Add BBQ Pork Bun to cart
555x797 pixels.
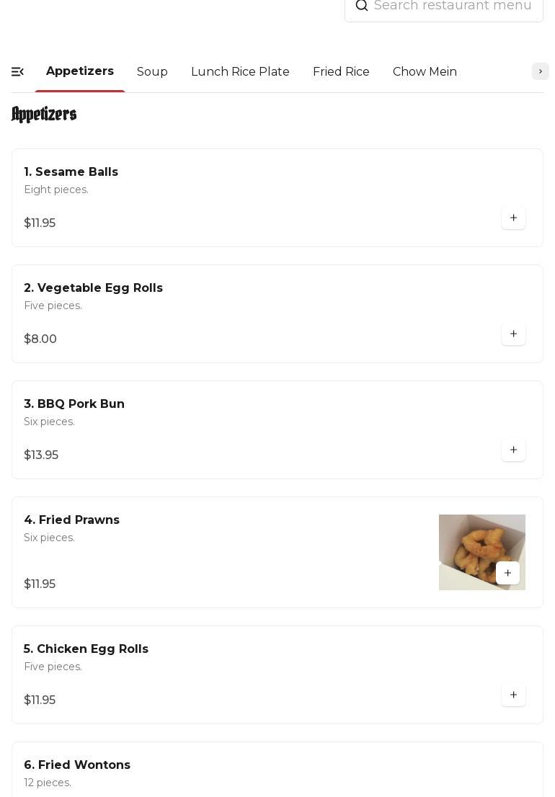tap(513, 450)
